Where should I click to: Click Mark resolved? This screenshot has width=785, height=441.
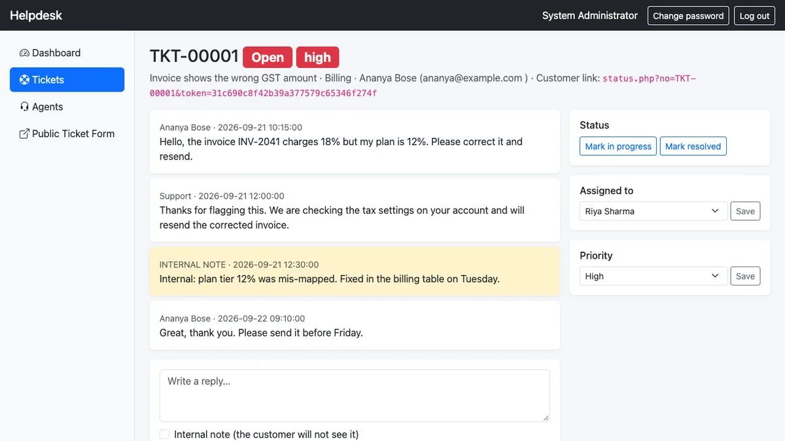click(x=693, y=146)
